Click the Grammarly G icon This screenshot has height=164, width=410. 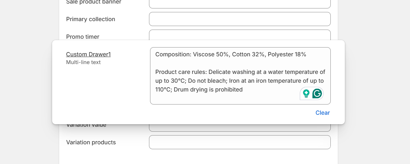317,94
